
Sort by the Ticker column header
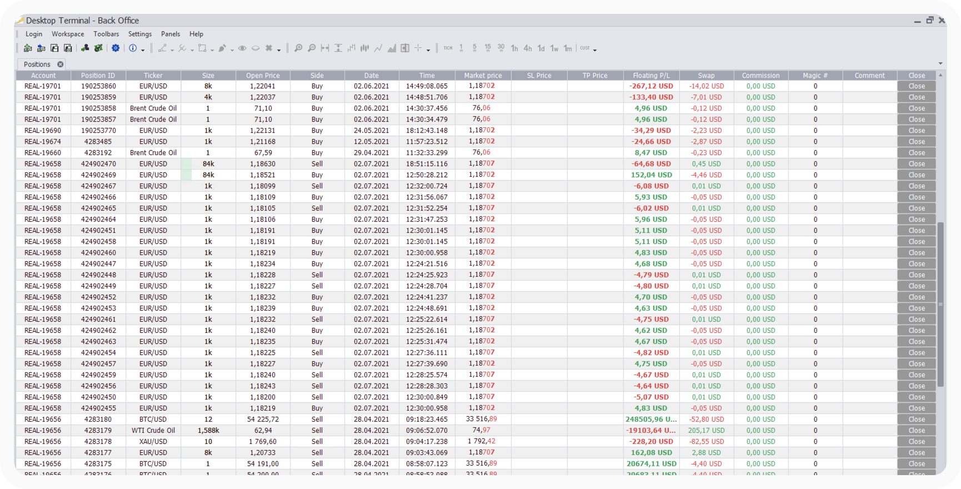[153, 76]
